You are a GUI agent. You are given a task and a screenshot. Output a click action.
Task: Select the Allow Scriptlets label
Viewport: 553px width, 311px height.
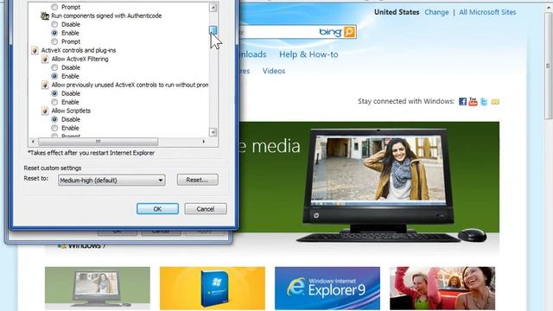tap(71, 111)
